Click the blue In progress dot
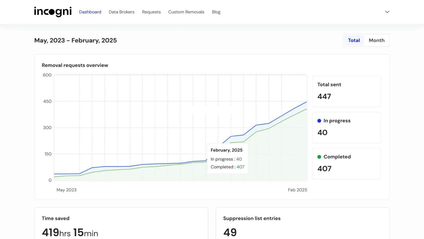 pyautogui.click(x=319, y=121)
